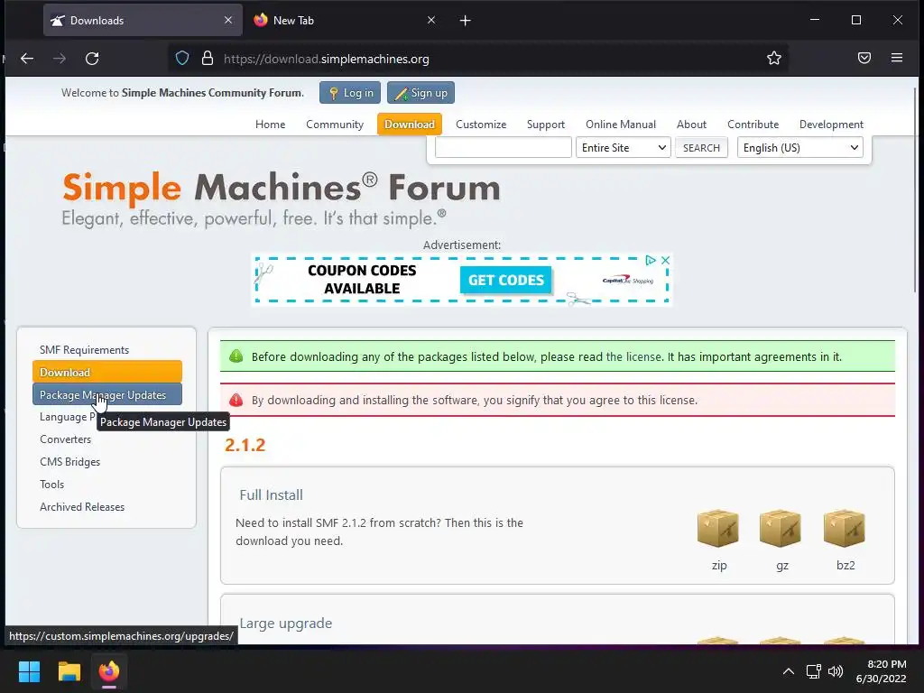Open the license link in green notice
Screen dimensions: 924x693
(633, 356)
